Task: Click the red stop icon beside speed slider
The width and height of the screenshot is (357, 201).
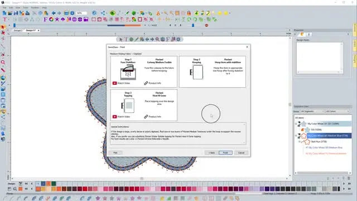Action: pos(206,25)
